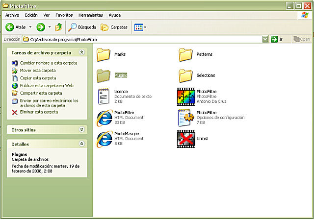Open the Búsqueda search magnifier
Screen dimensions: 314x220
tap(72, 27)
